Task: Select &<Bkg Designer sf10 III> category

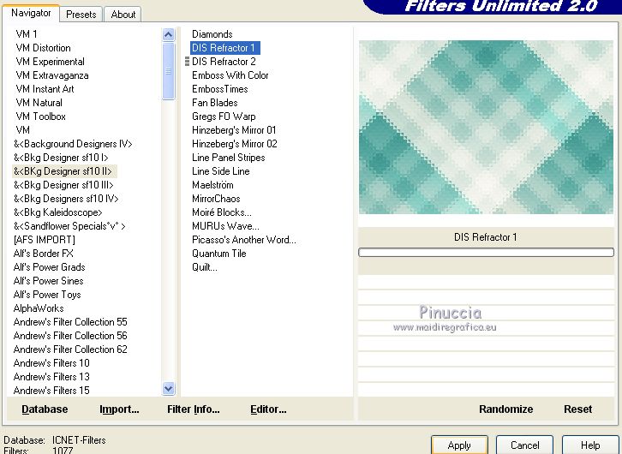Action: pos(63,185)
